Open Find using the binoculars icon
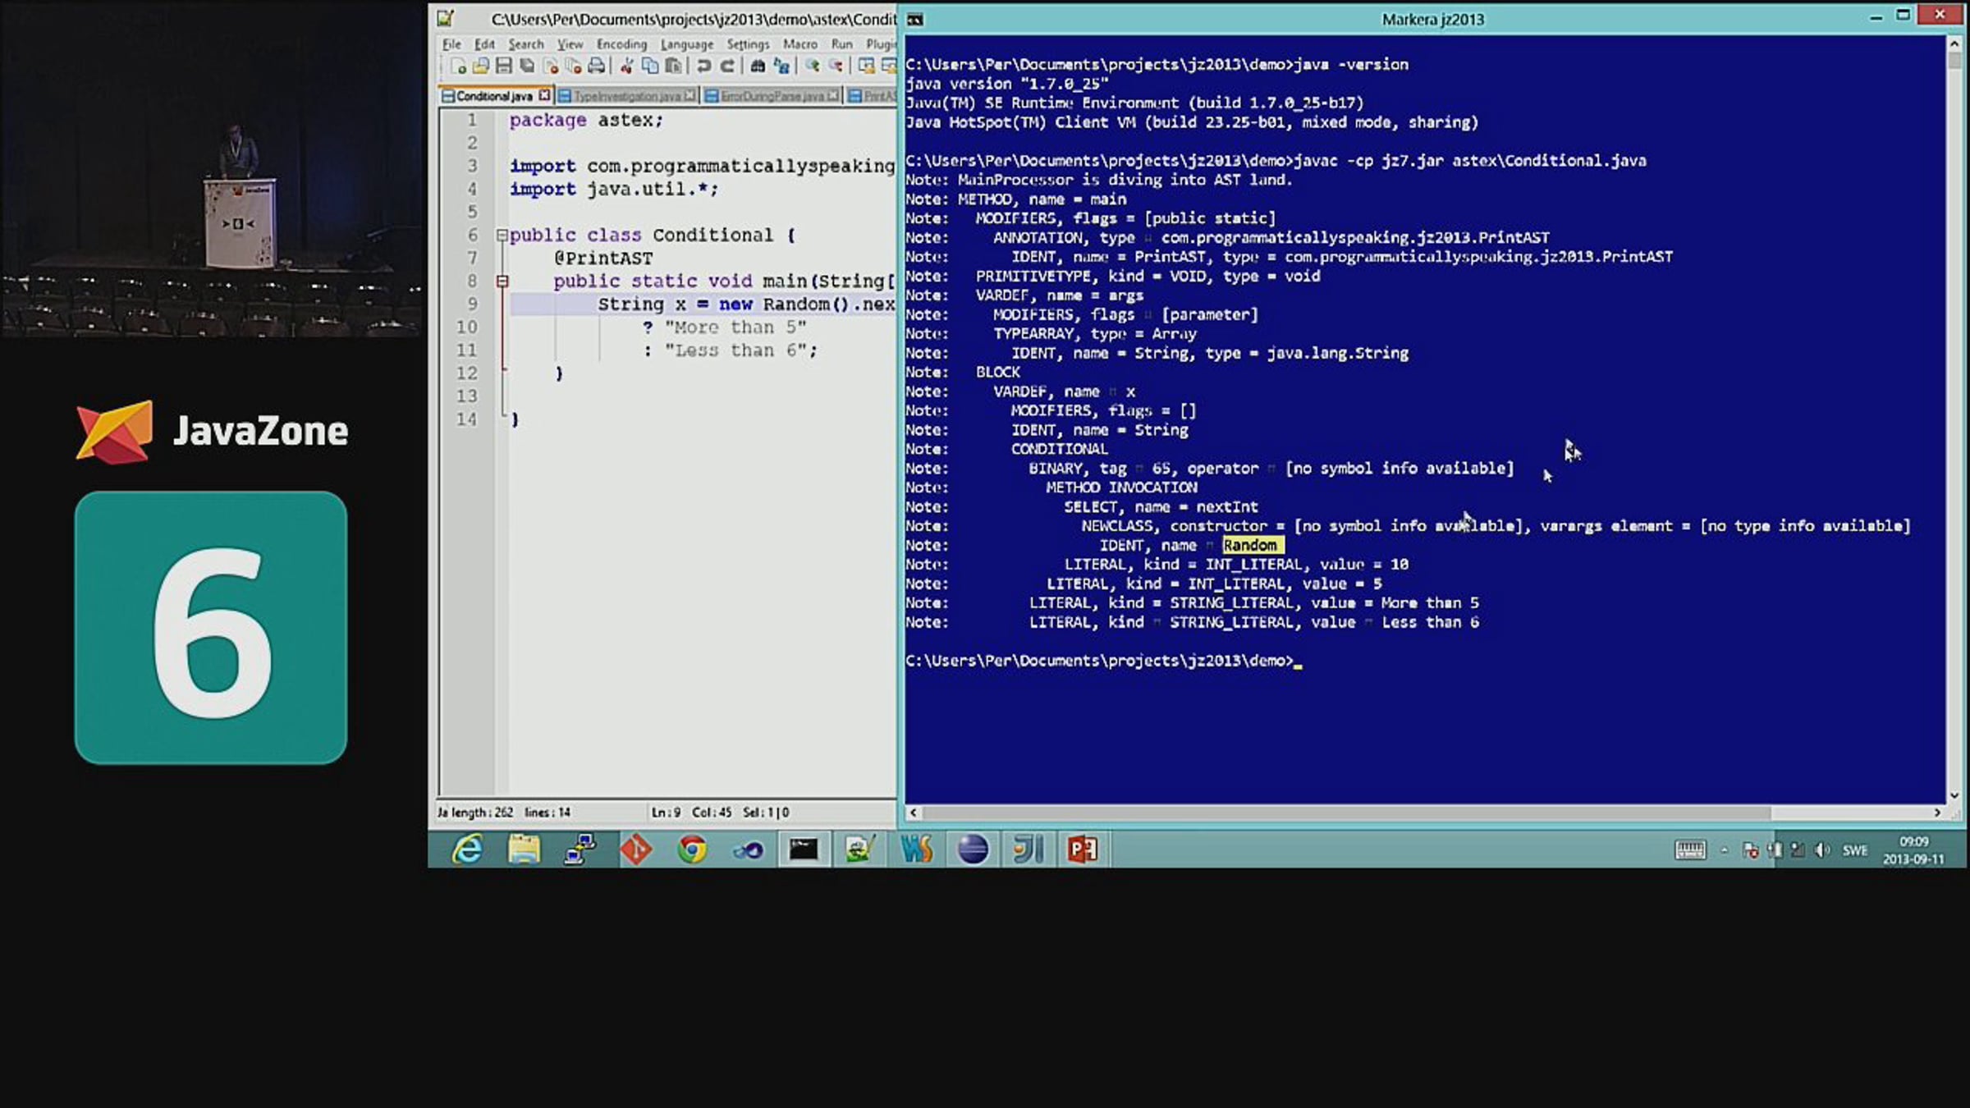The image size is (1970, 1108). click(758, 66)
